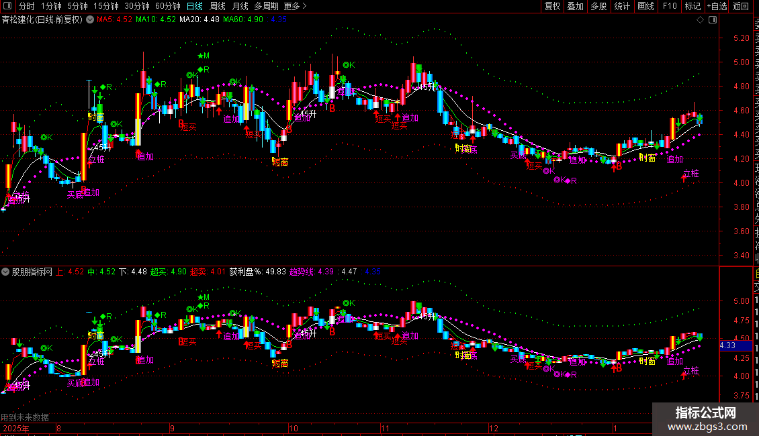Screen dimensions: 759x436
Task: Switch to 60分钟 period tab
Action: pos(168,6)
